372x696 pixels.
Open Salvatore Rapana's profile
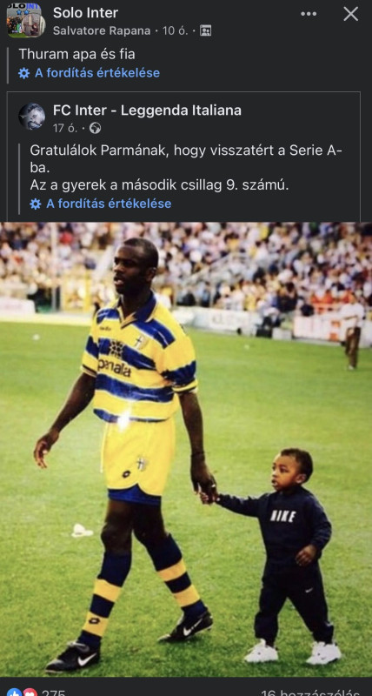point(102,30)
